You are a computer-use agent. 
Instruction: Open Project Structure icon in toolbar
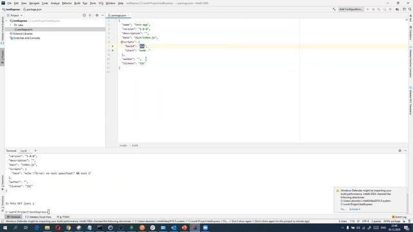tap(398, 9)
